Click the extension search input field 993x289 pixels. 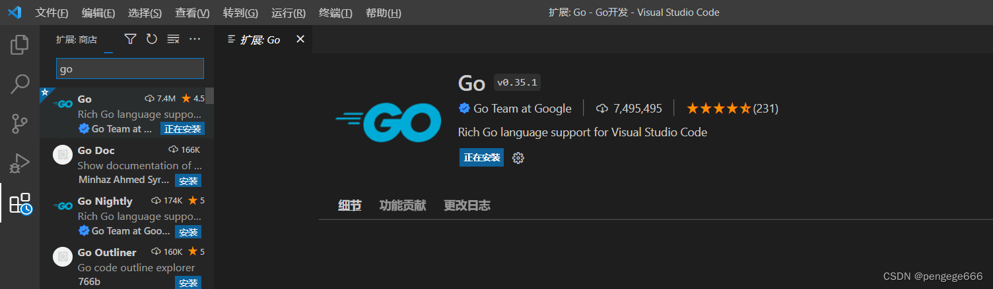130,68
